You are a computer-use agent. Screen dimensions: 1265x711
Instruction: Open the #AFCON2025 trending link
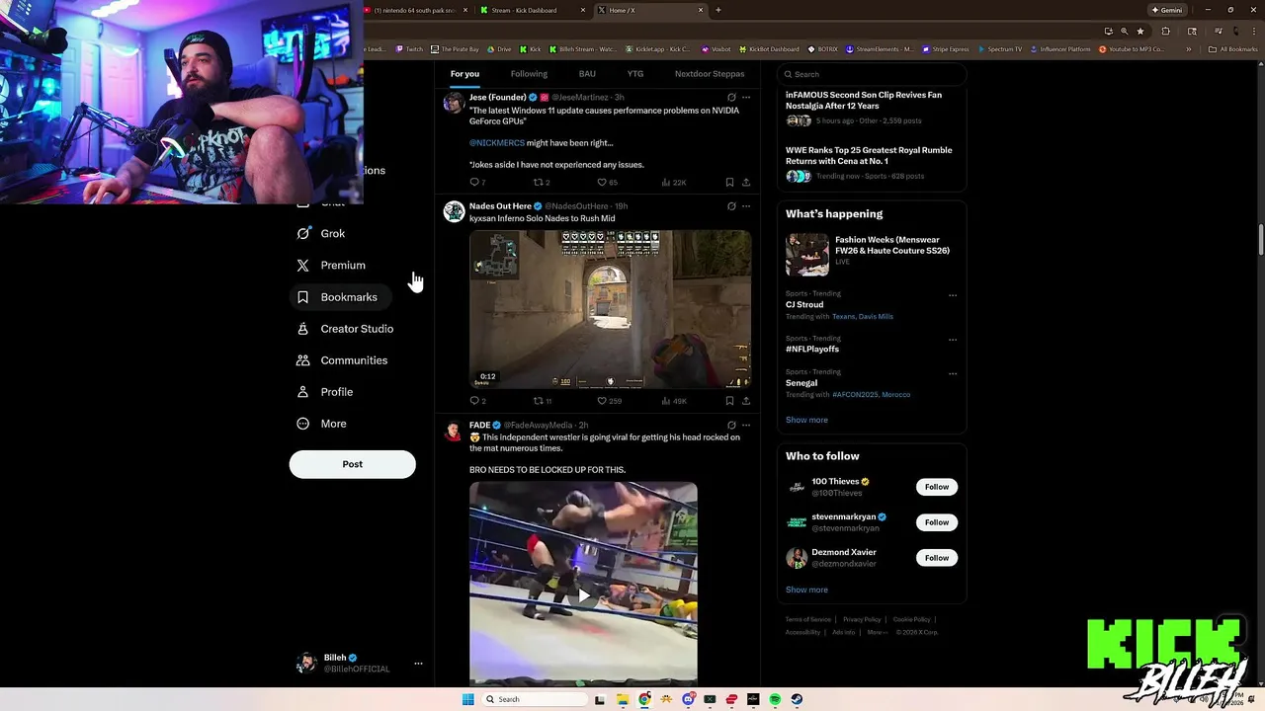(855, 395)
